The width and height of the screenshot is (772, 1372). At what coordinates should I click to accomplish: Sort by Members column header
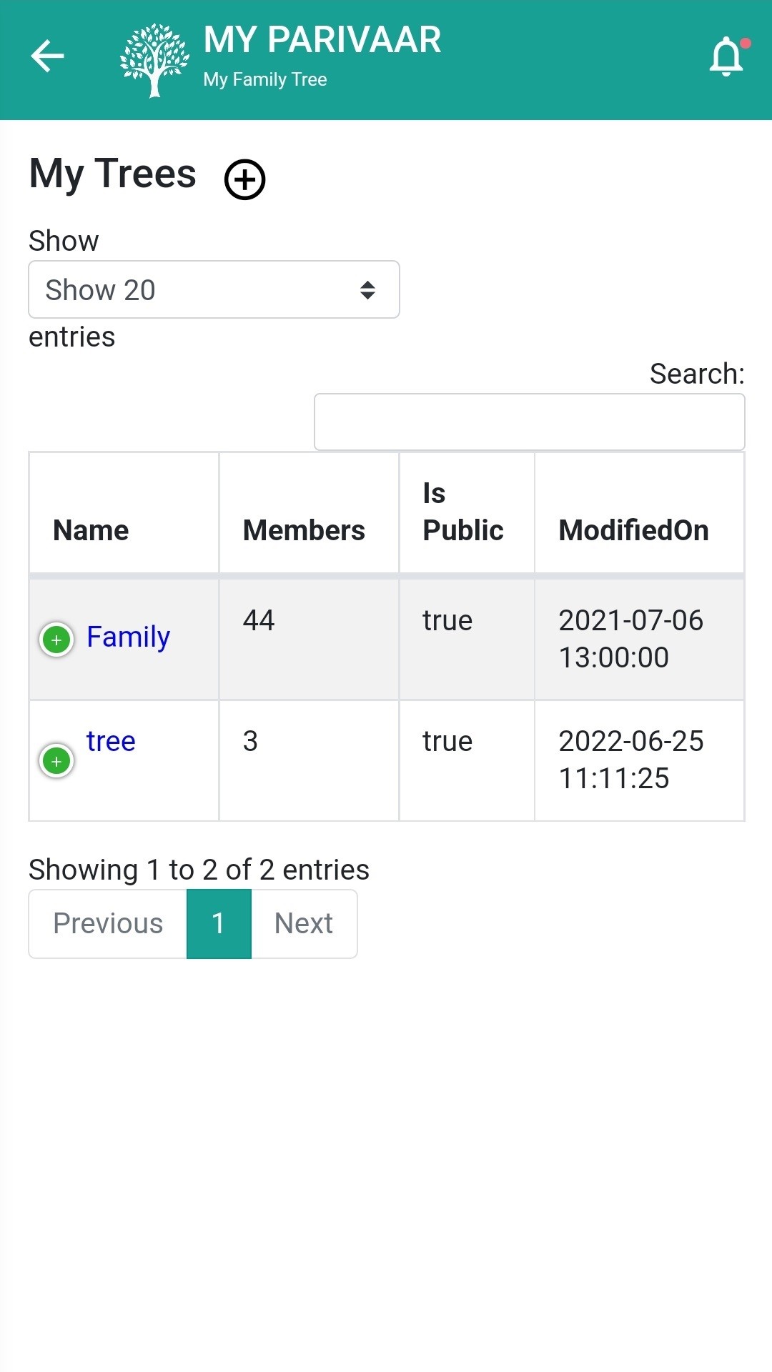(304, 530)
